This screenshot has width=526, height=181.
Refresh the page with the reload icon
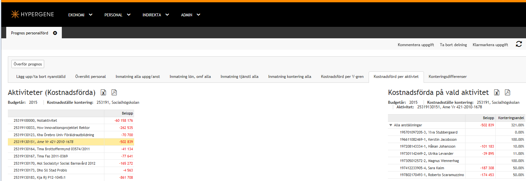pyautogui.click(x=519, y=44)
